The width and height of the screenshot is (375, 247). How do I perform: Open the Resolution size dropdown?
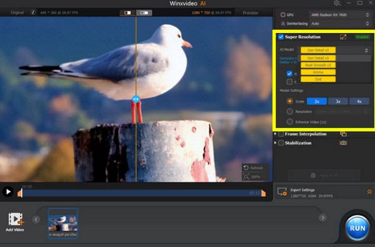pos(341,112)
